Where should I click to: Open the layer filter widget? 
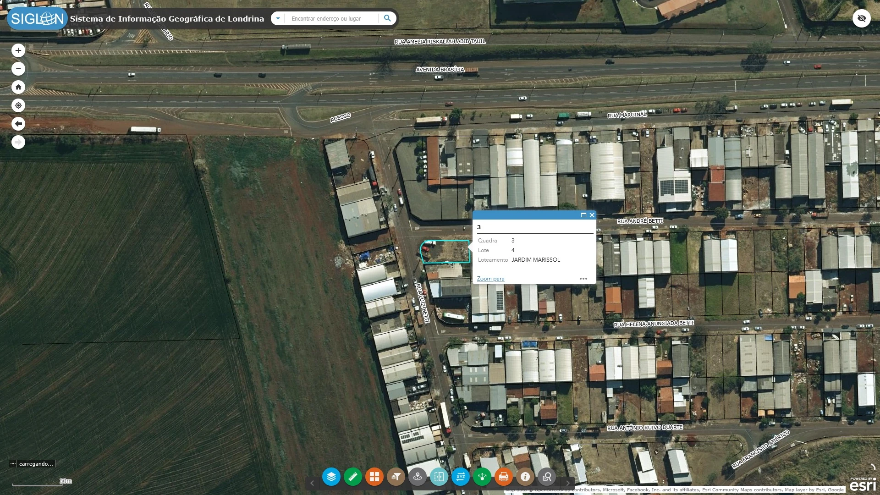pyautogui.click(x=396, y=477)
